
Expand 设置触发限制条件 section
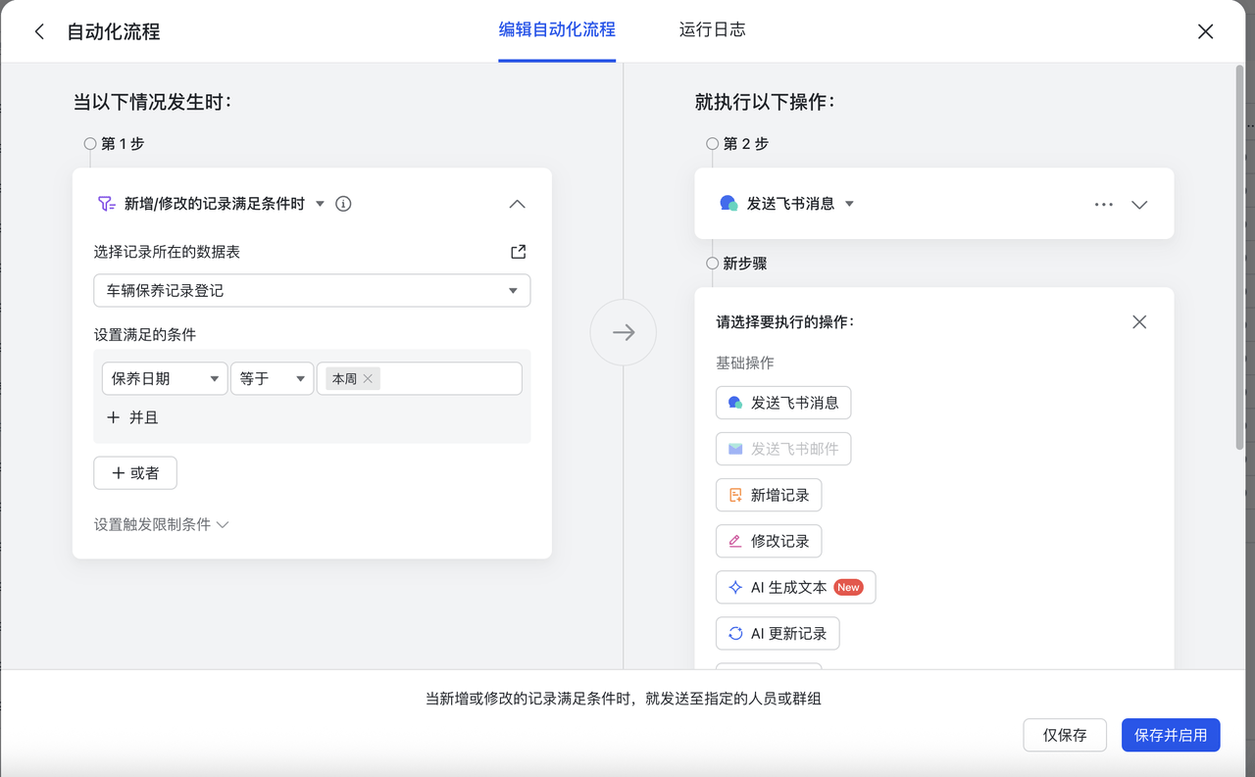click(161, 524)
